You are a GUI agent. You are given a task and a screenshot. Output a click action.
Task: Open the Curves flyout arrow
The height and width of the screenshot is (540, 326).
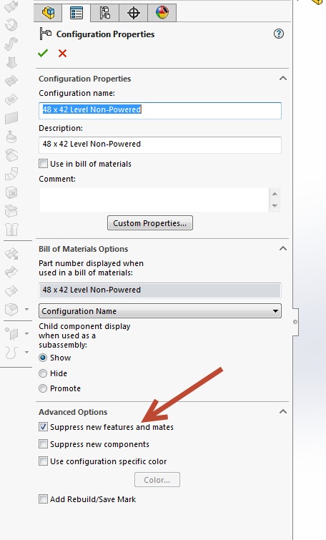click(26, 353)
